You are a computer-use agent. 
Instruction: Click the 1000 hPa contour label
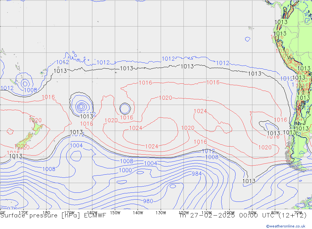click(x=125, y=170)
